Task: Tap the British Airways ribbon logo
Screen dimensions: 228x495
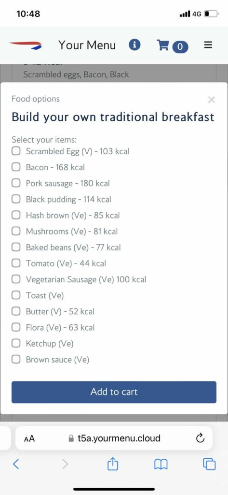Action: [26, 45]
